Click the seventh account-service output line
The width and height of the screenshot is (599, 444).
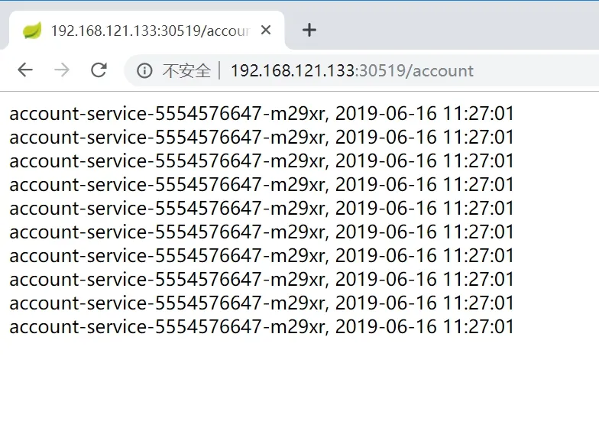[x=261, y=256]
